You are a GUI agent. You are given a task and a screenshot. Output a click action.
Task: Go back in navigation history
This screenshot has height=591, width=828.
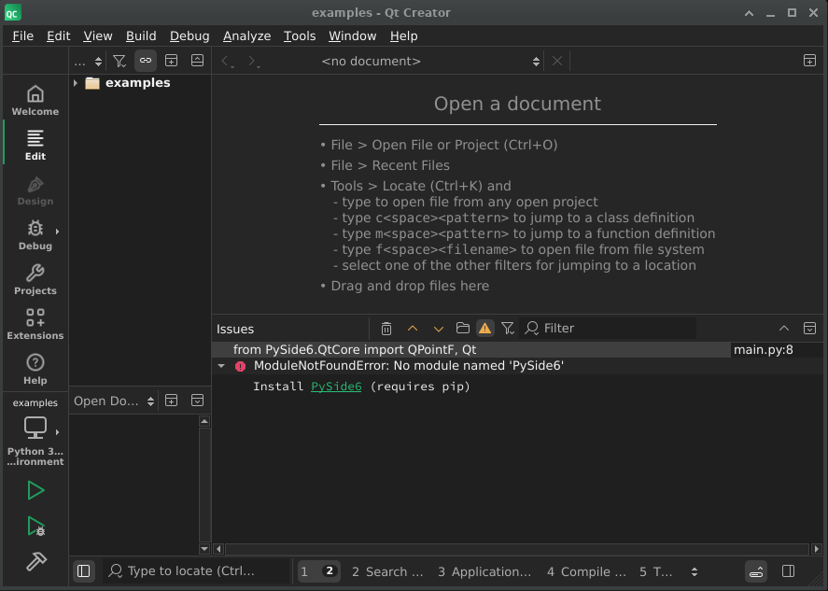pyautogui.click(x=227, y=62)
